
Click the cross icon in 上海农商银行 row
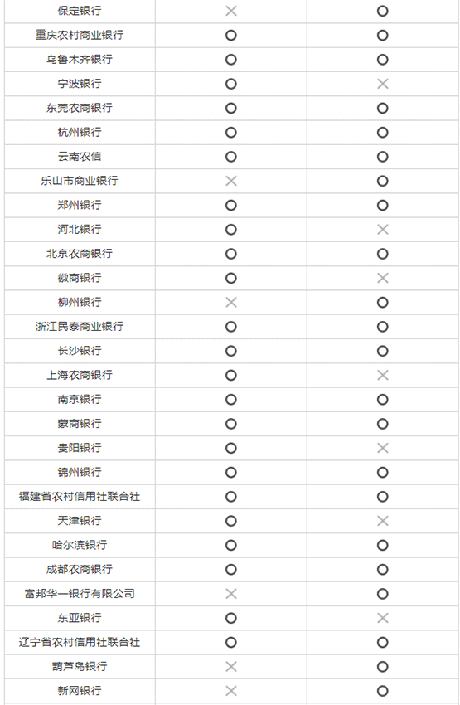(x=383, y=375)
